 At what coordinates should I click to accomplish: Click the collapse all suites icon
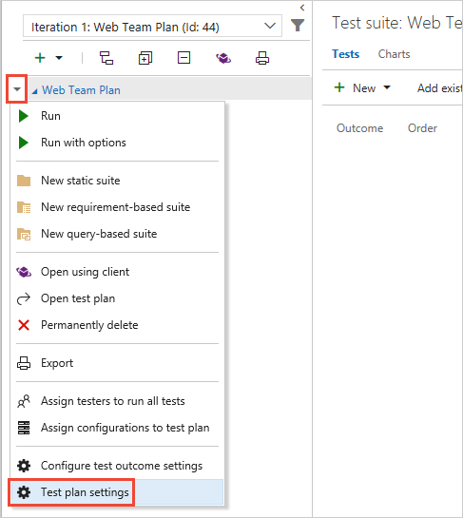(183, 58)
